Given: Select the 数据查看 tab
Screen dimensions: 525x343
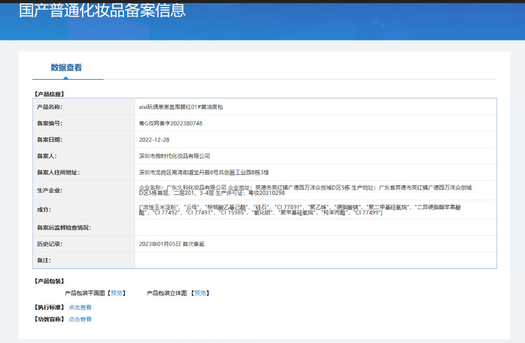Looking at the screenshot, I should point(66,68).
